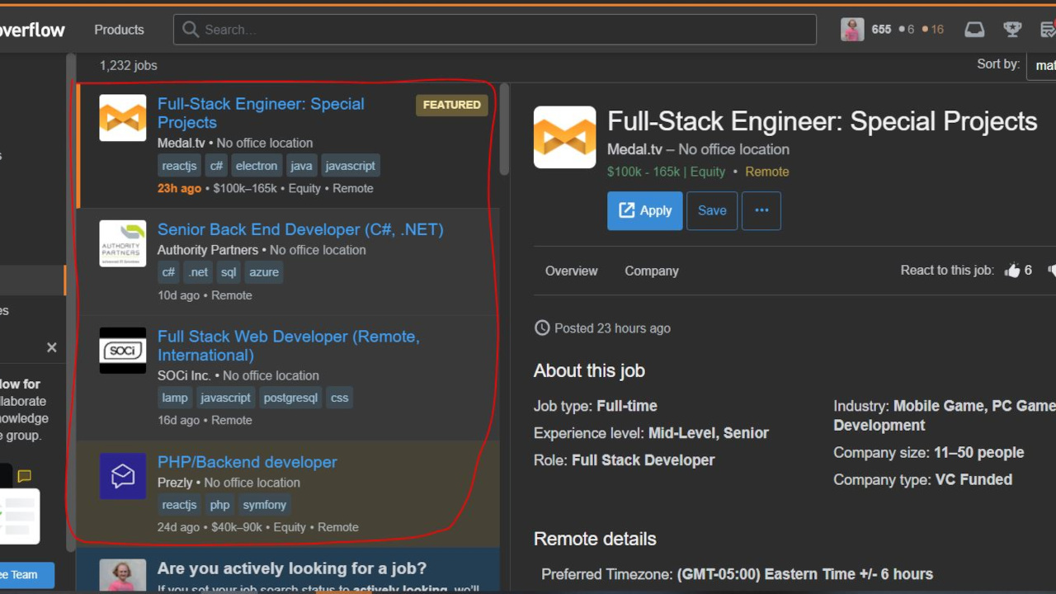Click the .net tag
This screenshot has height=594, width=1056.
[x=198, y=272]
